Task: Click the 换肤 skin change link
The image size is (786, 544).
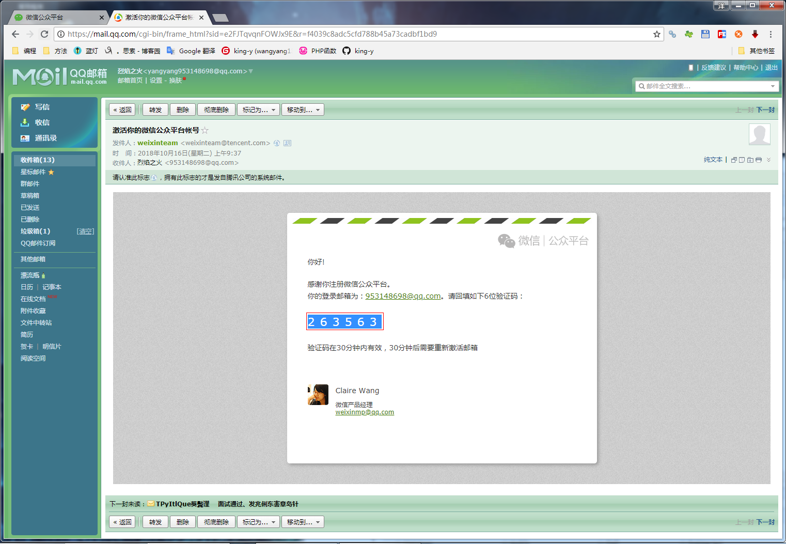Action: (x=175, y=81)
